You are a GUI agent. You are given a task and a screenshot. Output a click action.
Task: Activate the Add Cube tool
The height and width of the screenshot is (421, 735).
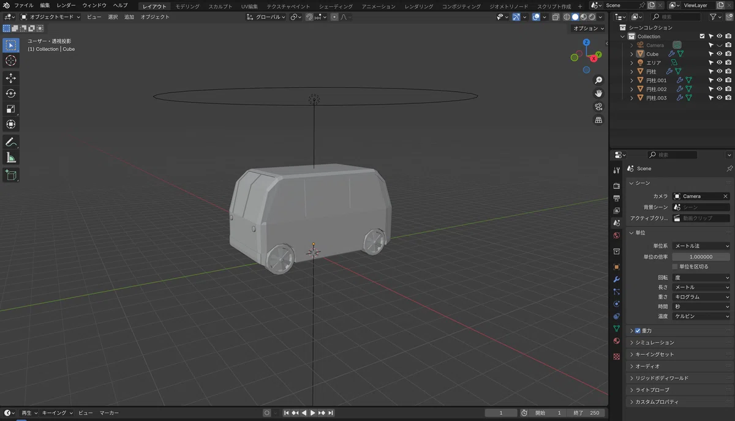point(11,175)
